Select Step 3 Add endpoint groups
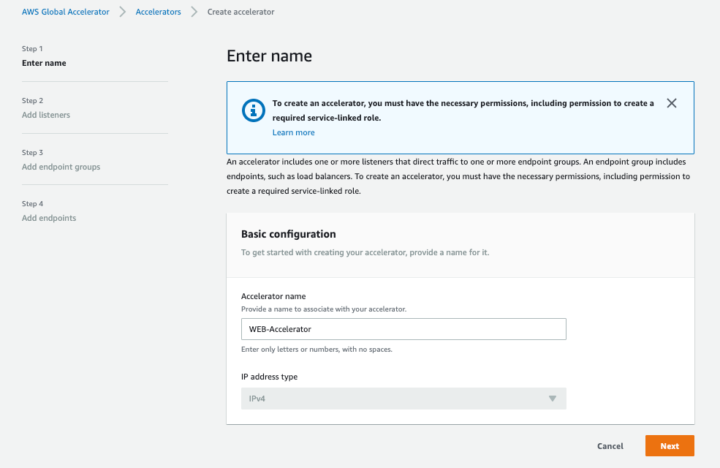Screen dimensions: 720x468 click(61, 167)
